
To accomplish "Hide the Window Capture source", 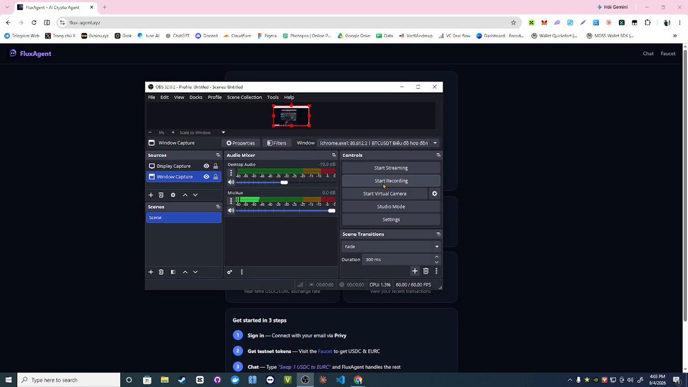I will pos(206,177).
